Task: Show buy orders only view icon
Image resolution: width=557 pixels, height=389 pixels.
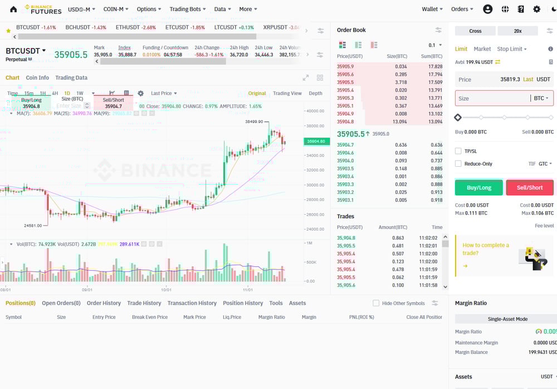Action: tap(358, 45)
